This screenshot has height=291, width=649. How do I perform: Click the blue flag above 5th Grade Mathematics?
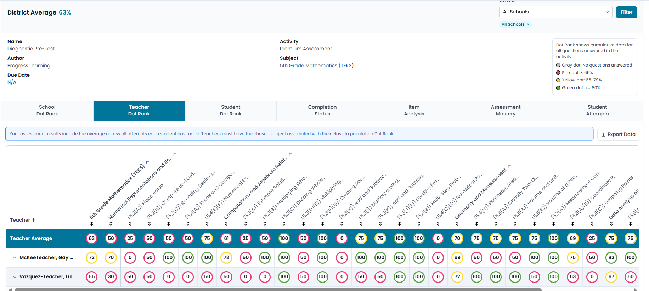coord(147,162)
